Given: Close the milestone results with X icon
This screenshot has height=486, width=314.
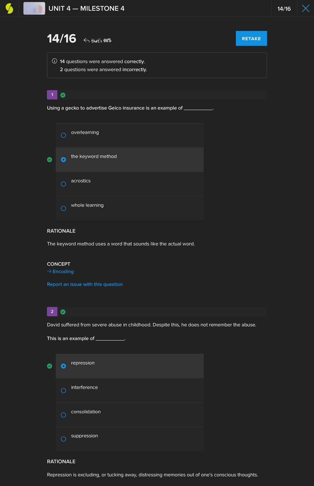Looking at the screenshot, I should coord(305,8).
